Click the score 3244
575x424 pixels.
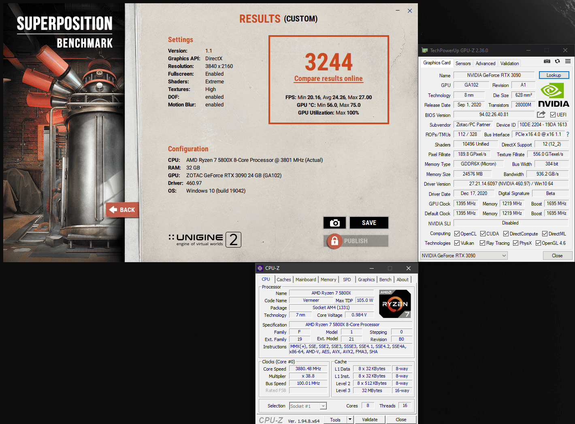(328, 62)
